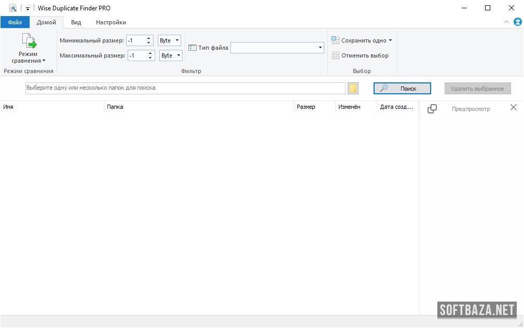Click the yellow folder browse icon
This screenshot has width=524, height=328.
coord(353,89)
